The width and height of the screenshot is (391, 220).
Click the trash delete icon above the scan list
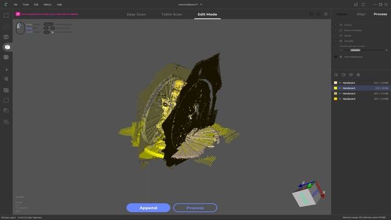click(359, 75)
